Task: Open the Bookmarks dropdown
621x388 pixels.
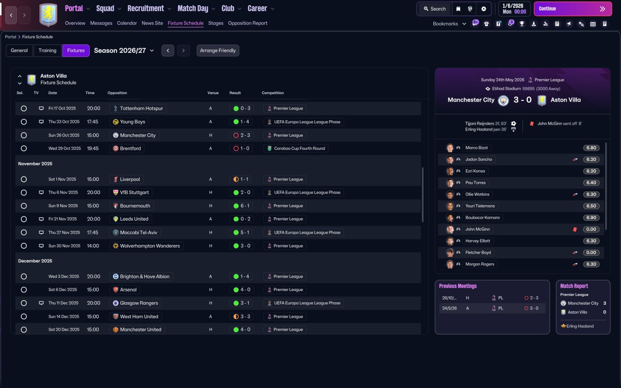Action: (x=450, y=24)
